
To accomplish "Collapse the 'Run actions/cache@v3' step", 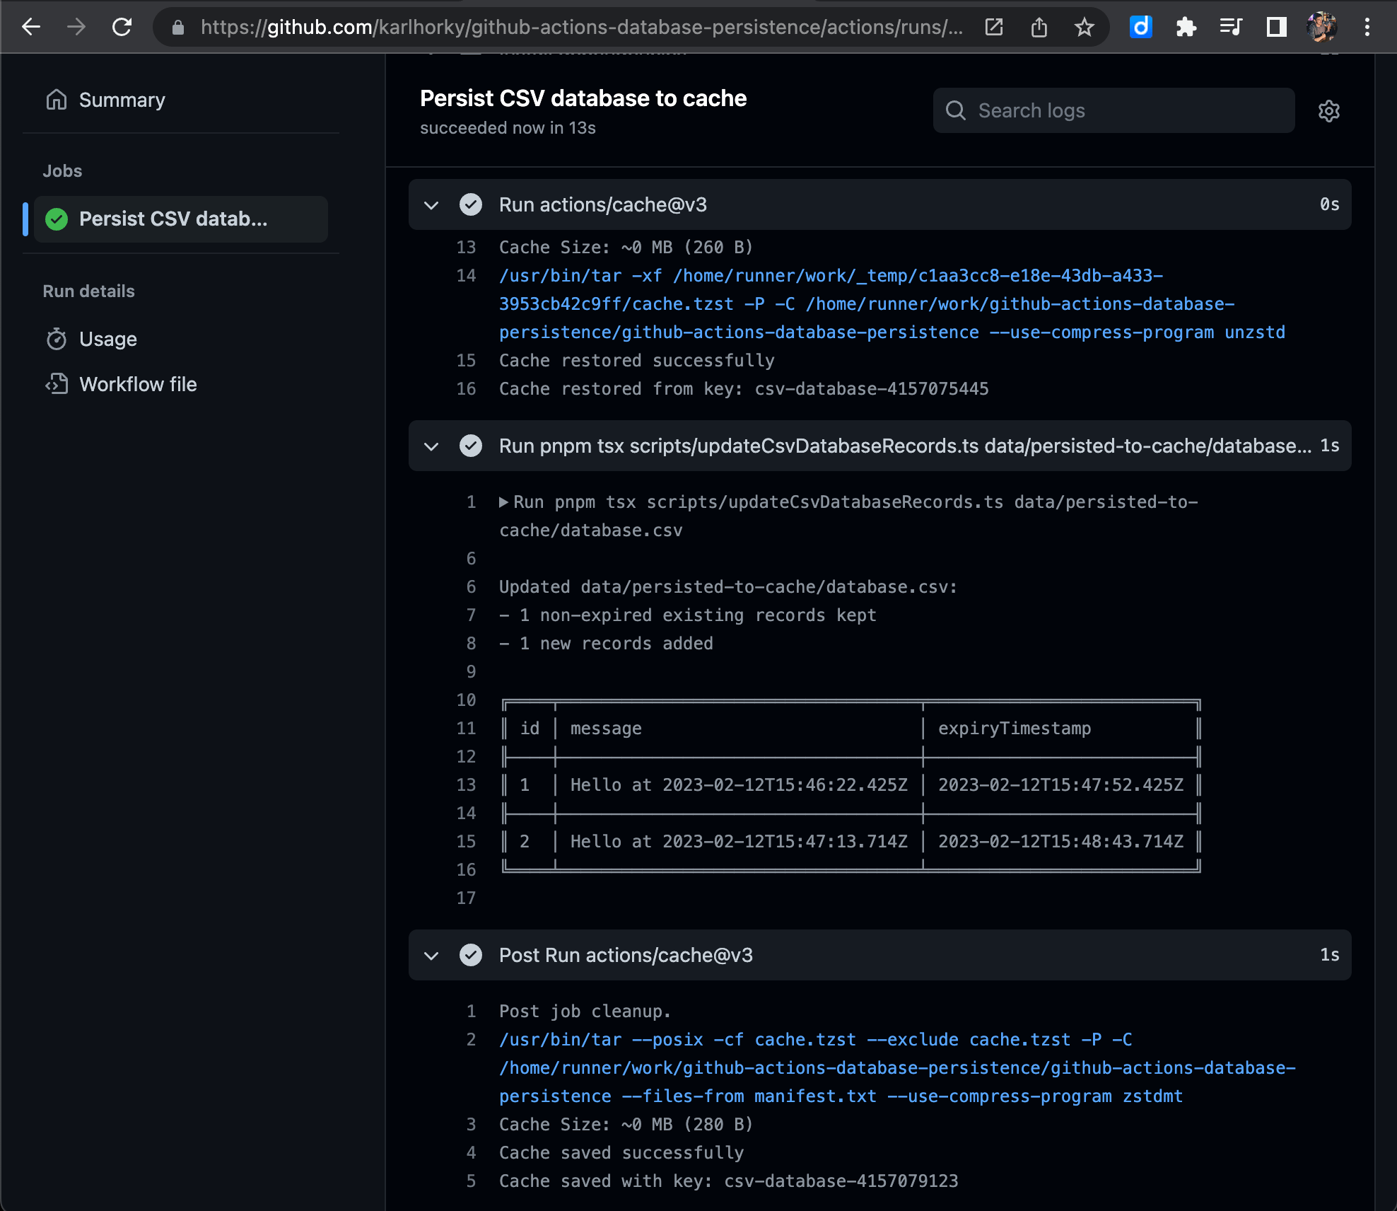I will click(431, 205).
